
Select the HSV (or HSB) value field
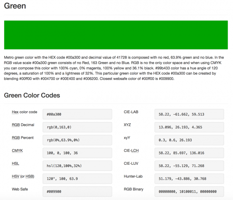78,178
